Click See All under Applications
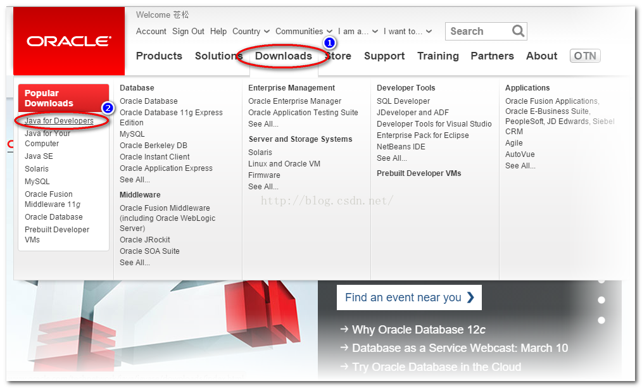The image size is (642, 388). click(x=520, y=166)
